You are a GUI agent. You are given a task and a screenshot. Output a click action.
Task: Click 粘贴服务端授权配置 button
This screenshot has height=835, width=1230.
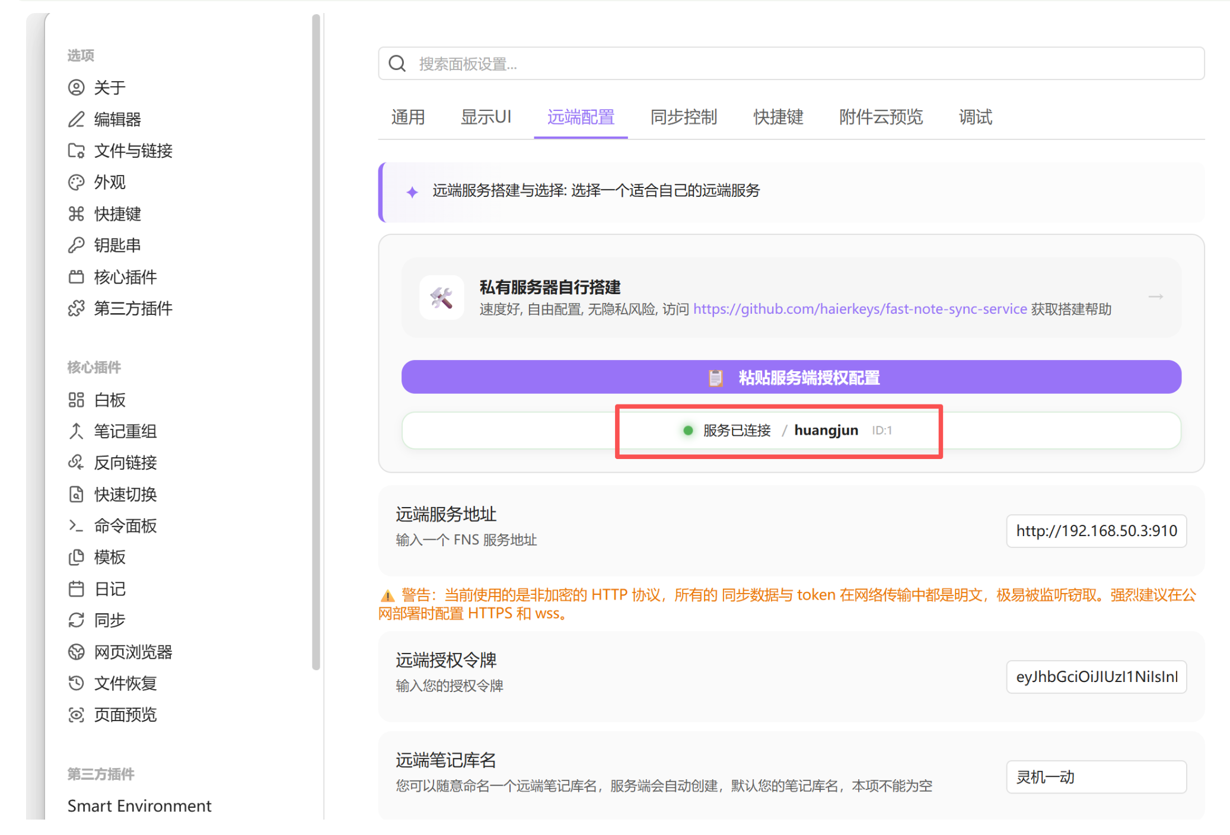[x=791, y=377]
